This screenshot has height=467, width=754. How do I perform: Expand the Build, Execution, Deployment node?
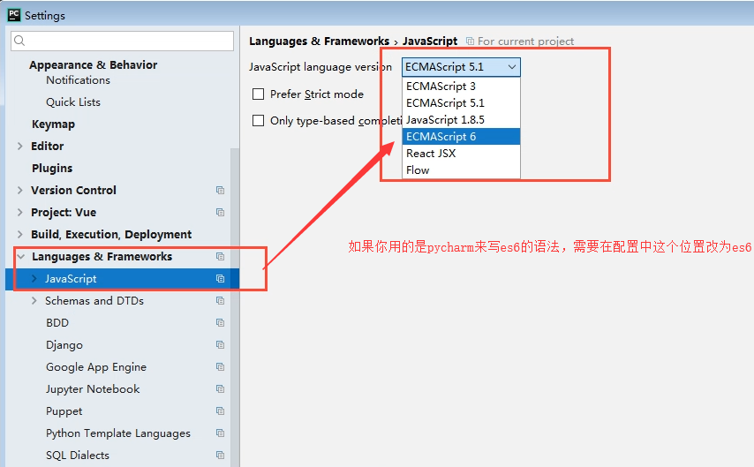click(19, 235)
